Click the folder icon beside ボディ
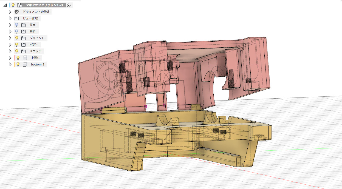This screenshot has height=189, width=342. [23, 45]
